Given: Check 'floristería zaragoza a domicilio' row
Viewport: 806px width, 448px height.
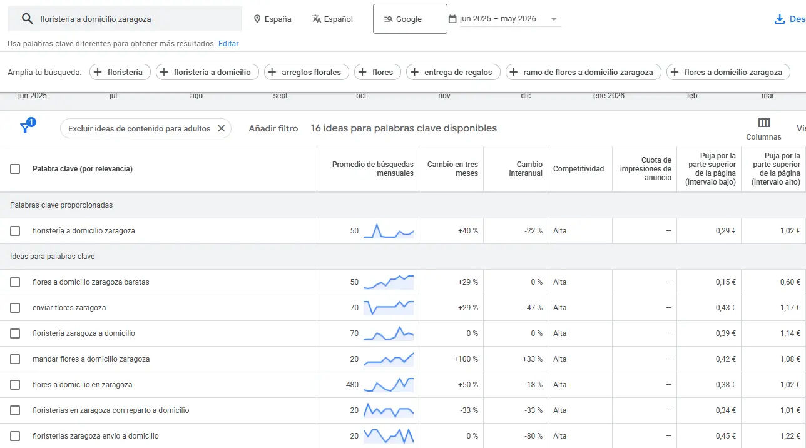Looking at the screenshot, I should point(15,333).
